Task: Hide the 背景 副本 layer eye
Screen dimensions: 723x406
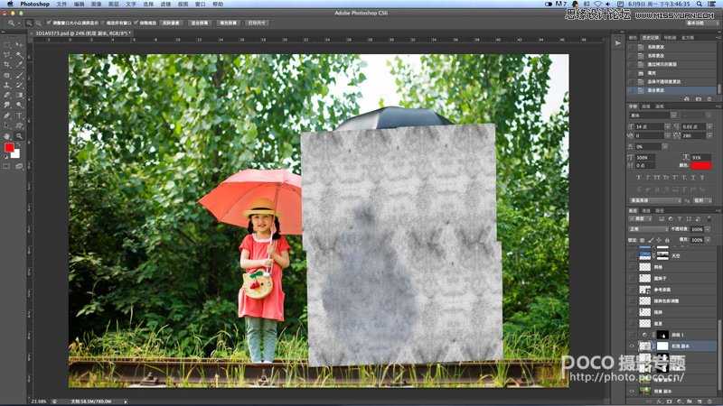Action: (x=632, y=392)
